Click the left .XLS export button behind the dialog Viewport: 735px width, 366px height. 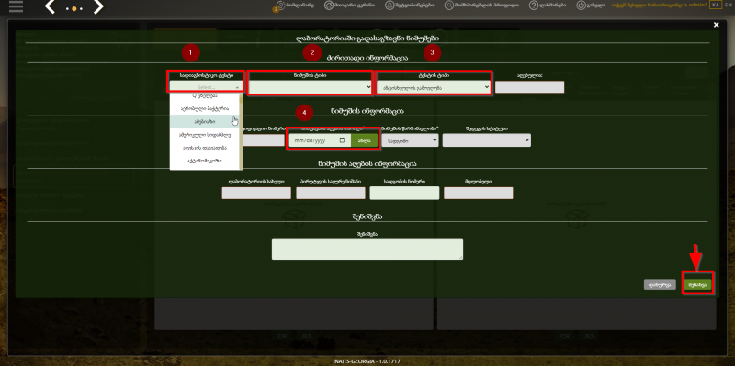coord(306,336)
